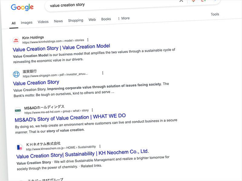The image size is (242, 181).
Task: Click snippet 'Bank's motto: Be tough on ourselves'
Action: click(x=43, y=94)
